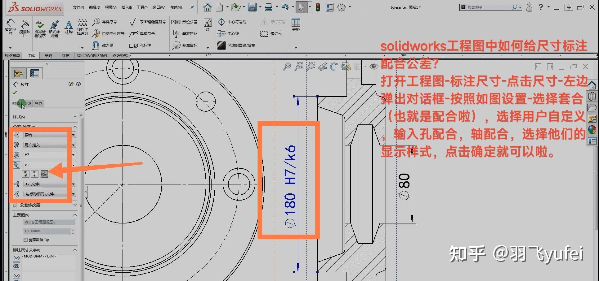
Task: Insert Centerline (中心线)
Action: [228, 33]
